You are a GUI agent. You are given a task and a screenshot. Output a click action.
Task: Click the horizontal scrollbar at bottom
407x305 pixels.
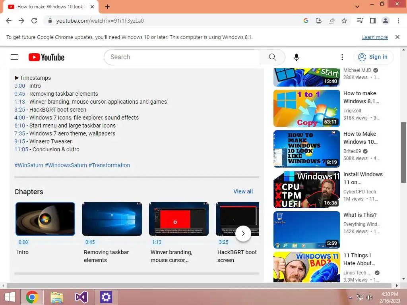click(199, 286)
